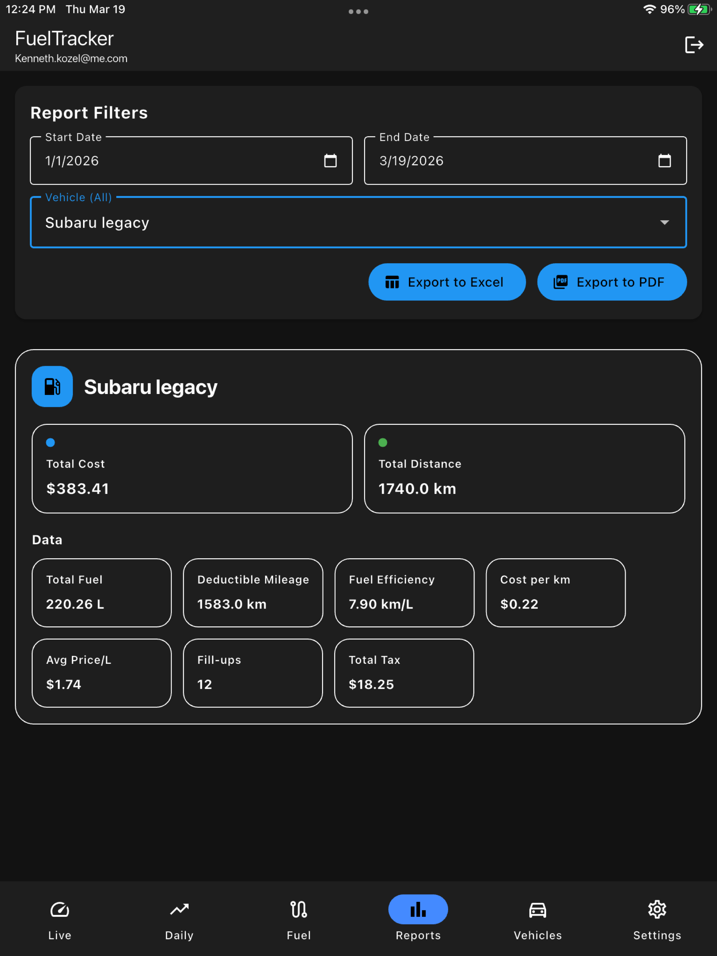This screenshot has width=717, height=956.
Task: Click the Vehicle (All) field label
Action: [x=79, y=197]
